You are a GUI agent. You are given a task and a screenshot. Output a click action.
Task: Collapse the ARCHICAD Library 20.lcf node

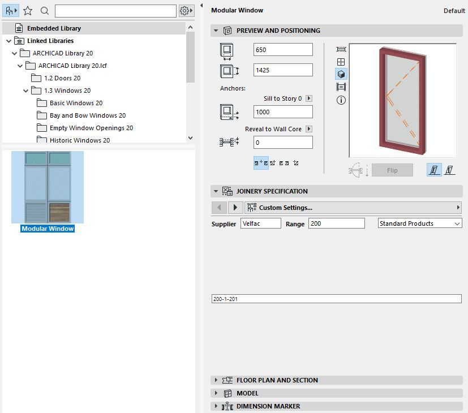[x=20, y=66]
